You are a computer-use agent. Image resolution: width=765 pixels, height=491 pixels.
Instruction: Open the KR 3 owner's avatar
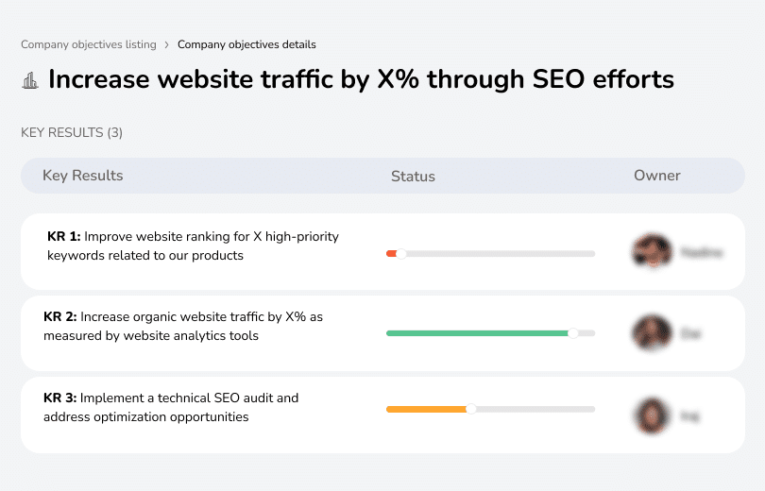coord(651,415)
